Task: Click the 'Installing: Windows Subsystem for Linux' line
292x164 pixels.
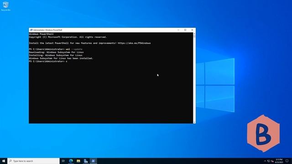Action: pos(56,55)
